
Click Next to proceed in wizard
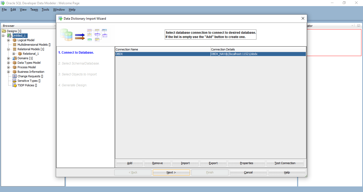[x=171, y=172]
